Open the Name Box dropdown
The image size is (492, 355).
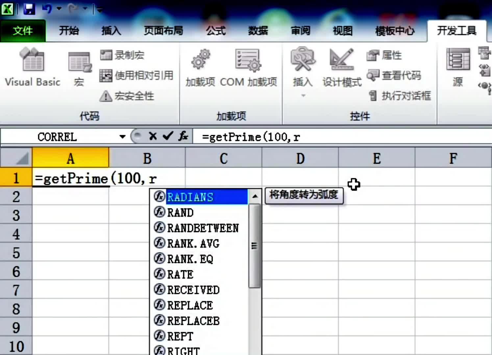coord(122,136)
